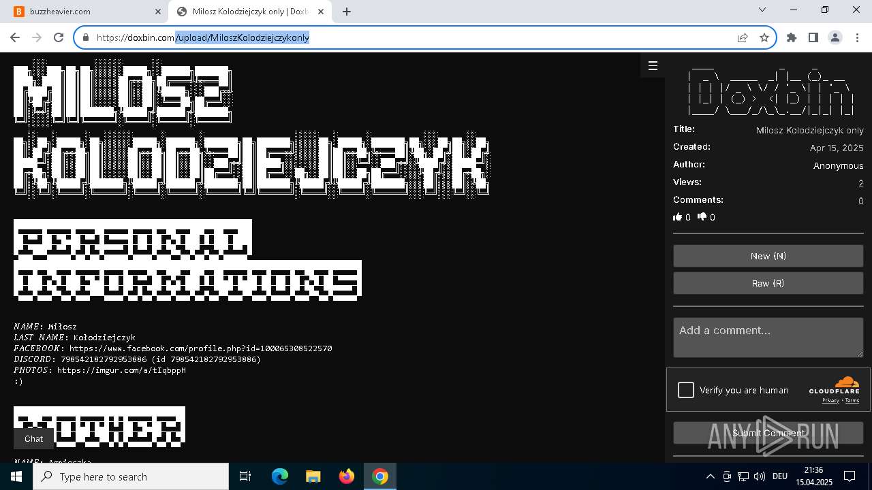Open the Windows Start menu

coord(16,476)
